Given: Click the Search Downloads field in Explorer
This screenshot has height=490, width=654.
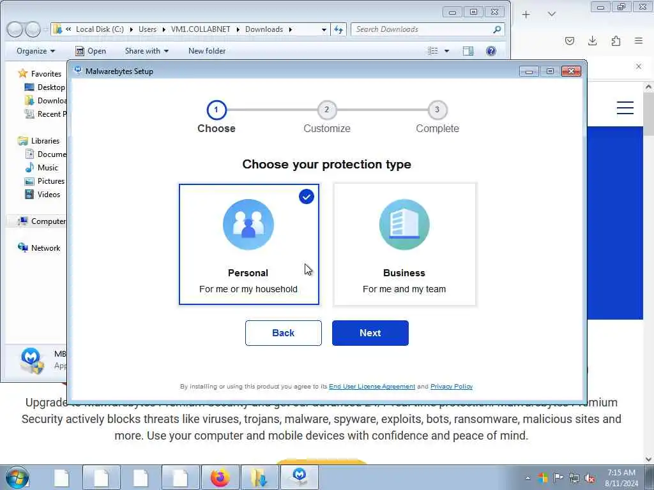Looking at the screenshot, I should coord(427,29).
